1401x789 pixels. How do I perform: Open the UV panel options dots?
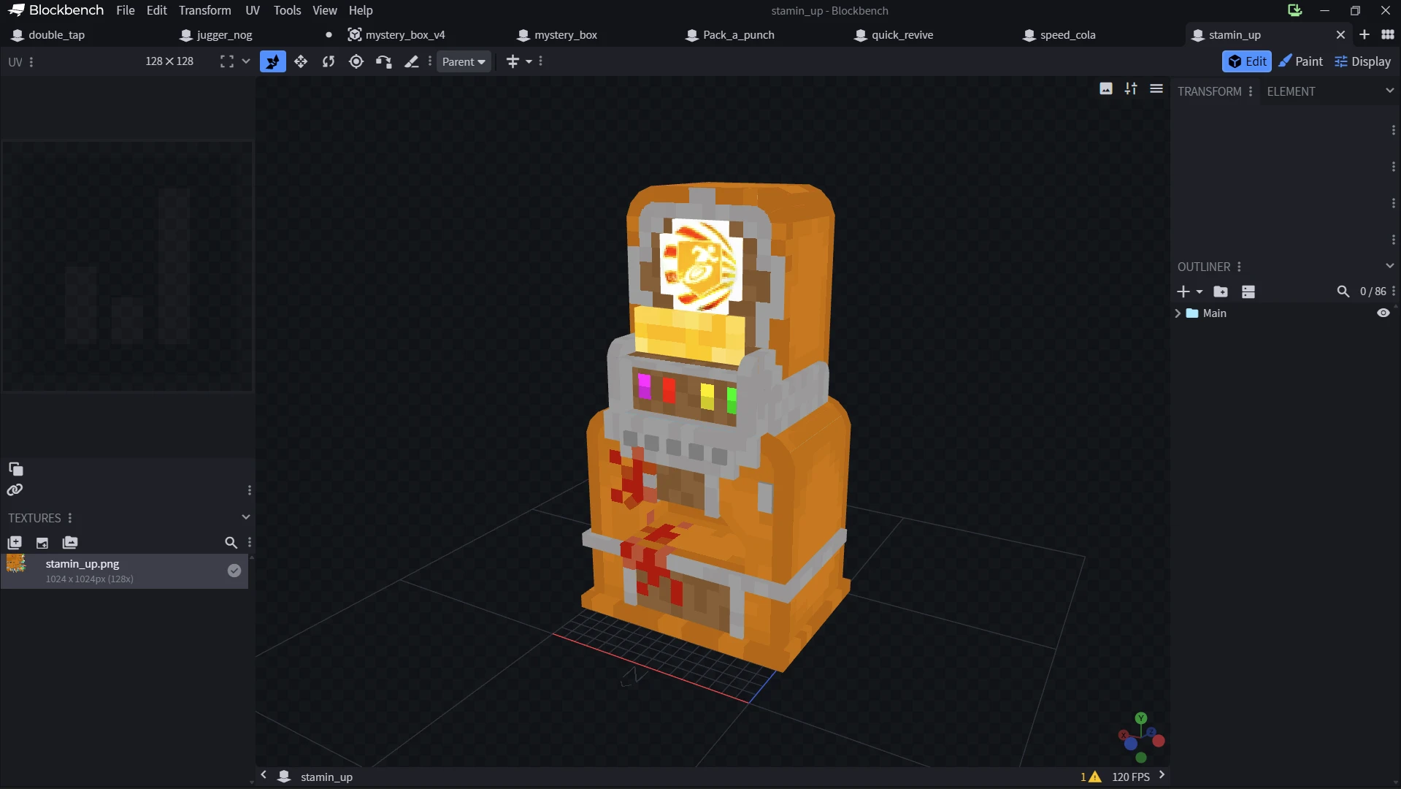(x=31, y=62)
